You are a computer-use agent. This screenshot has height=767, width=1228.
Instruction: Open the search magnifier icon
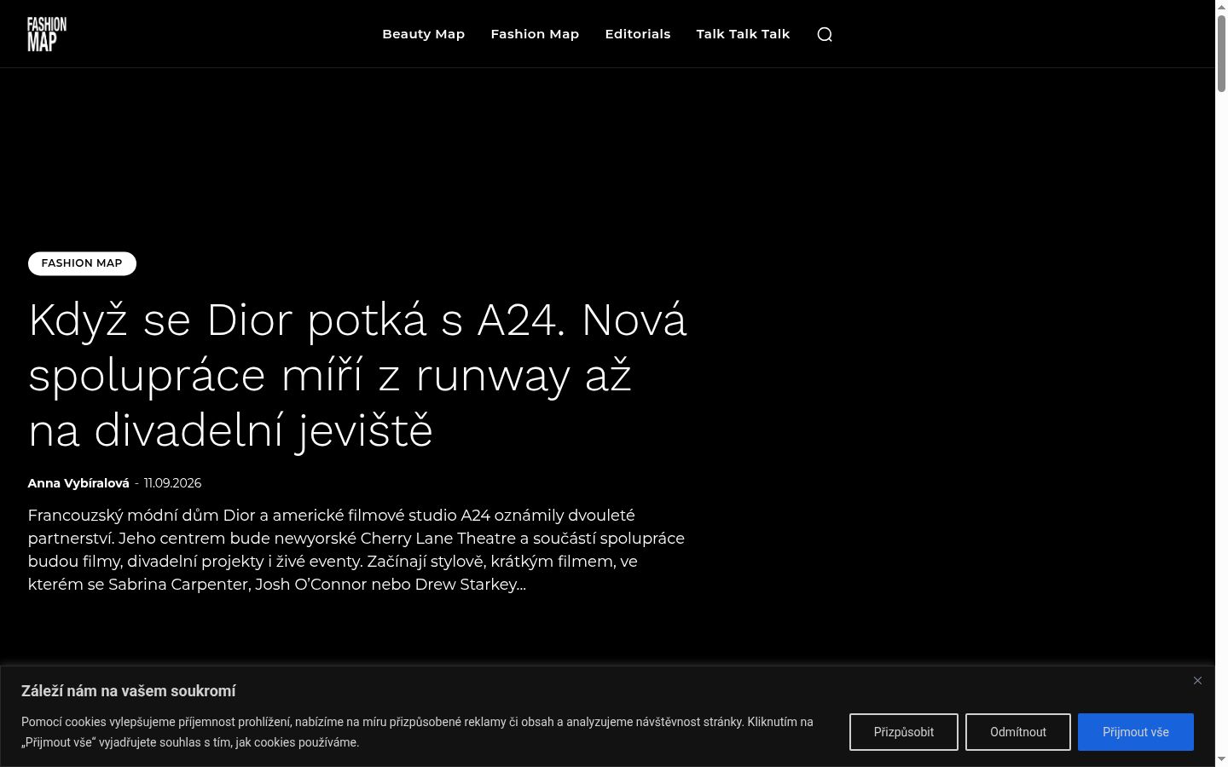[825, 34]
